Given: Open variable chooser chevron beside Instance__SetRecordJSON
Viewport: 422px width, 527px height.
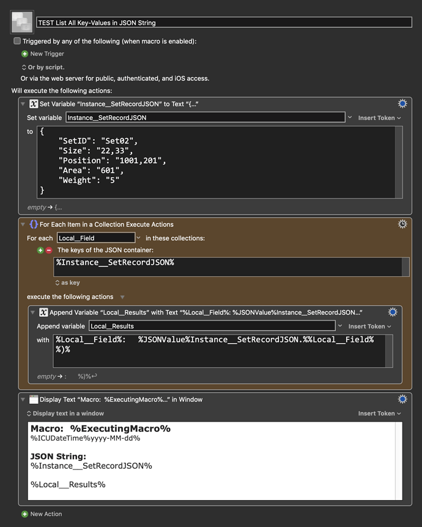Looking at the screenshot, I should point(350,117).
